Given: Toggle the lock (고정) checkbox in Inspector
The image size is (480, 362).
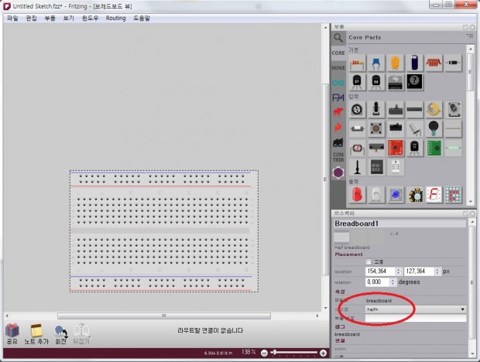Looking at the screenshot, I should 369,261.
